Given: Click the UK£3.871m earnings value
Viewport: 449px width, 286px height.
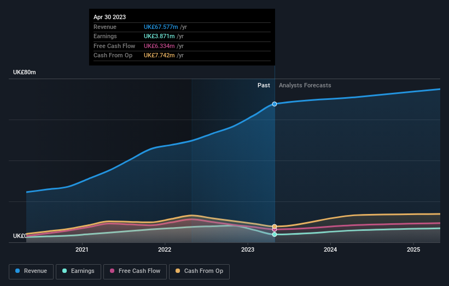Looking at the screenshot, I should click(159, 36).
